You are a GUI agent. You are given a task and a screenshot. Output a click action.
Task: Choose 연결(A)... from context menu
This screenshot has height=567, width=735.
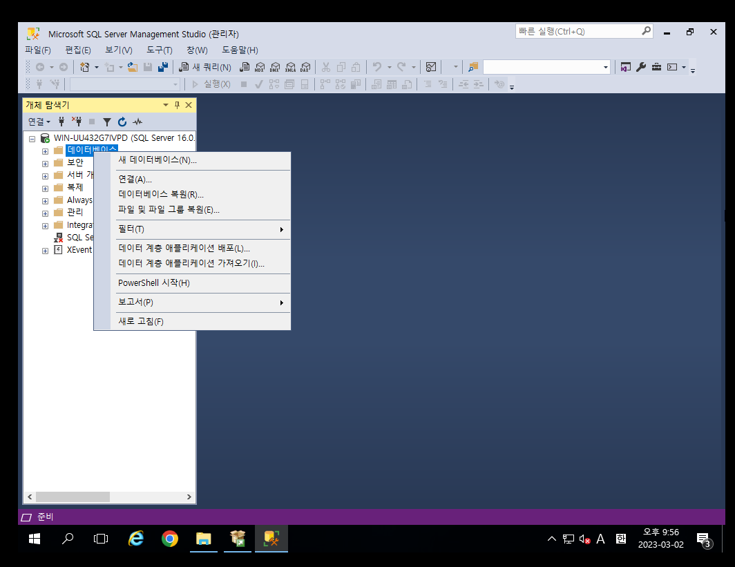pos(192,179)
